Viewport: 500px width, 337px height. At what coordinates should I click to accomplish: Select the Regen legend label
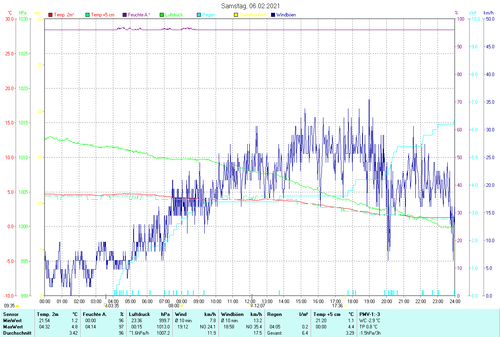coord(208,15)
